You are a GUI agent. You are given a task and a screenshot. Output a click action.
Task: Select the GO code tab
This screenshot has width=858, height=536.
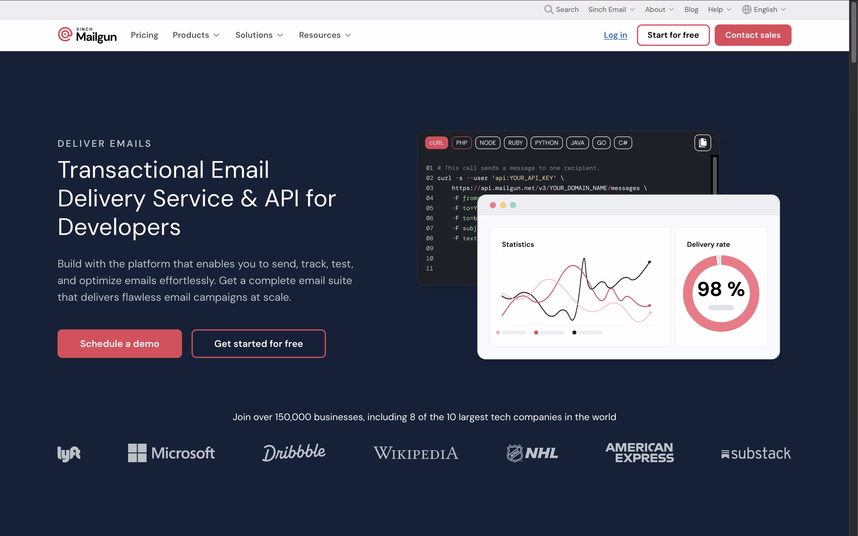click(x=601, y=143)
